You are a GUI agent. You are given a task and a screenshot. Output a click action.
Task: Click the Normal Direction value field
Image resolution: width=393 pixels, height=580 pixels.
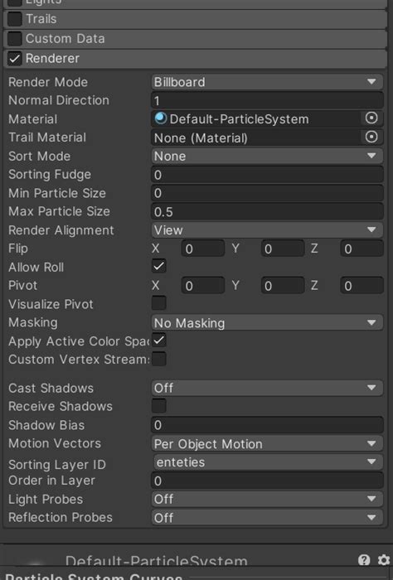[267, 100]
